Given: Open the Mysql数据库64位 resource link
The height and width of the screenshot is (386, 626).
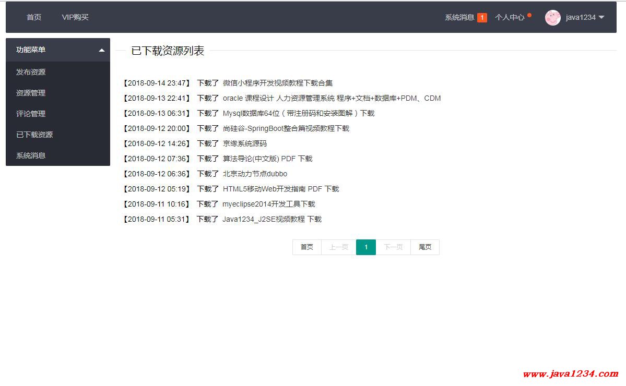Looking at the screenshot, I should (x=299, y=113).
